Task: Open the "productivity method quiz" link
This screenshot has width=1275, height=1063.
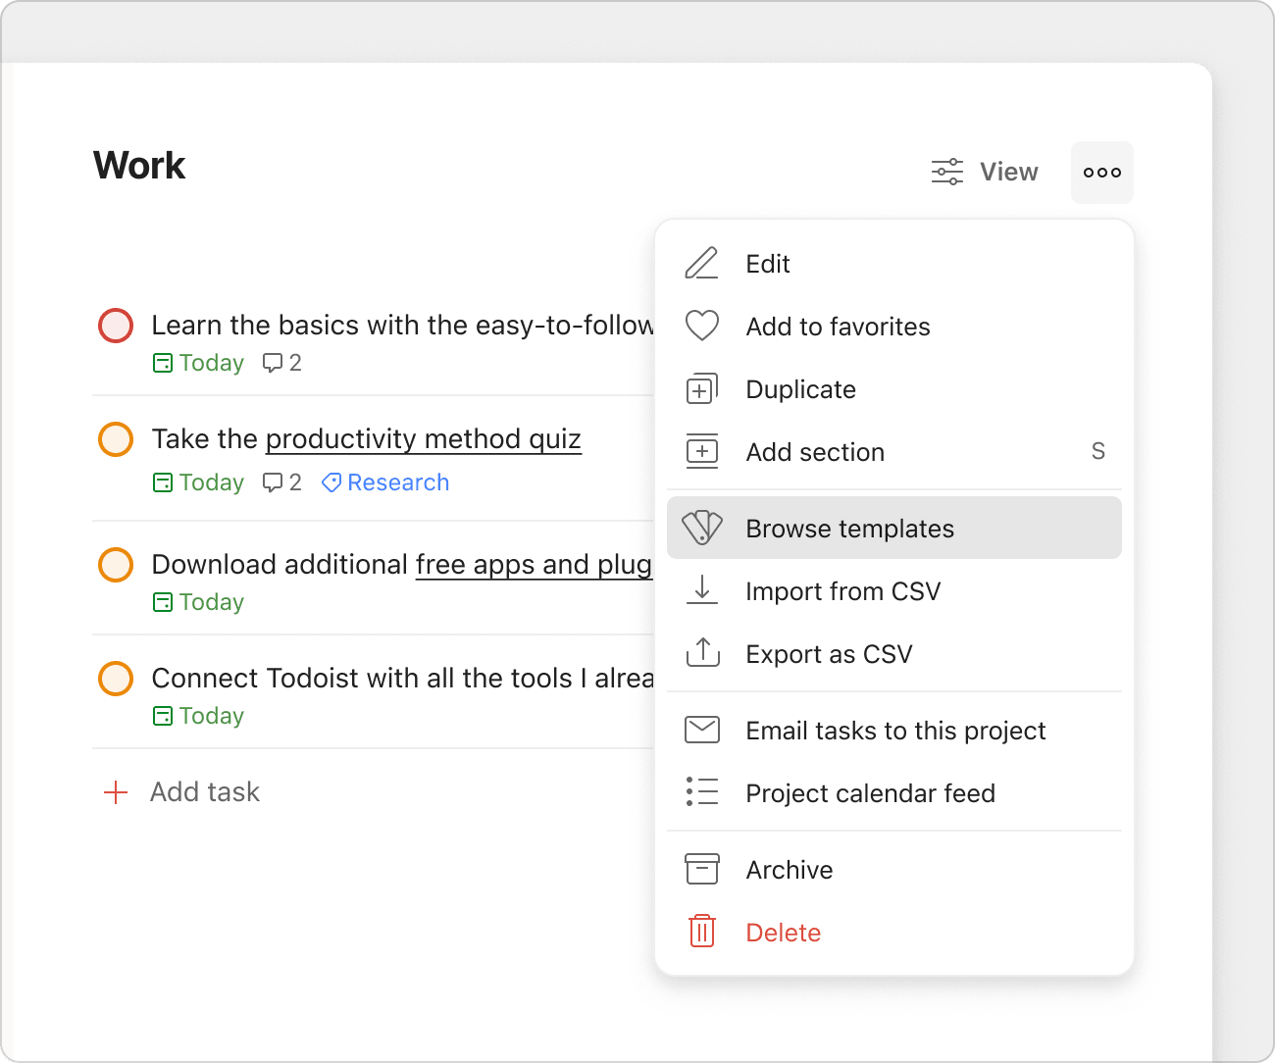Action: tap(423, 438)
